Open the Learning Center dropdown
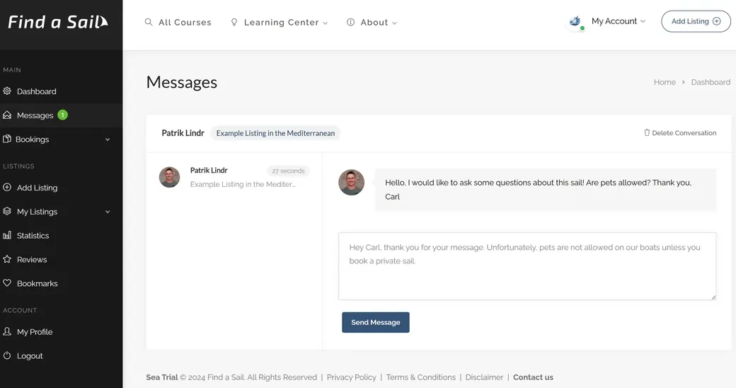 280,23
